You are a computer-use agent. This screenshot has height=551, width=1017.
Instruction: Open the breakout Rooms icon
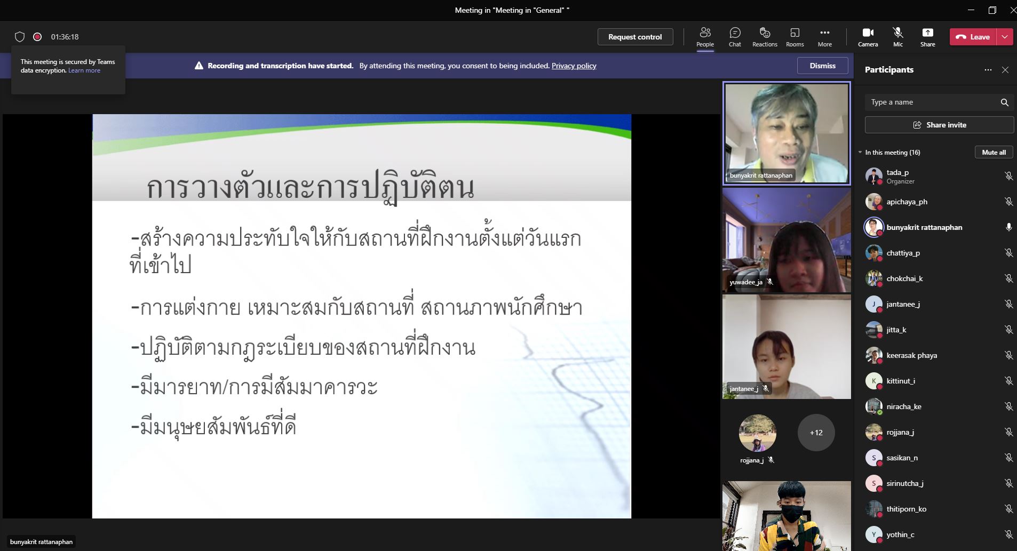794,33
